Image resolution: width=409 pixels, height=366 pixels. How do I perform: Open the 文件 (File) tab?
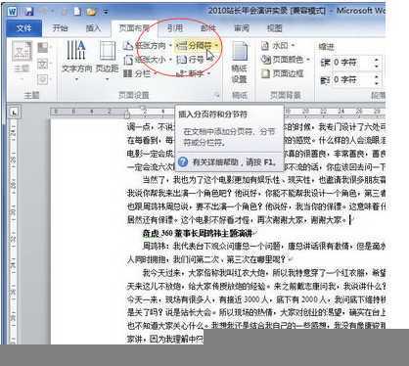[24, 28]
